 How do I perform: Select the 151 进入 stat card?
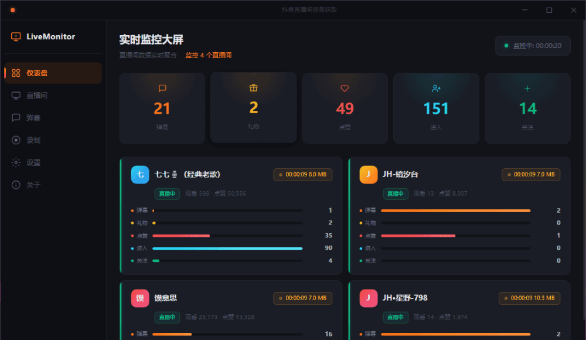coord(436,108)
